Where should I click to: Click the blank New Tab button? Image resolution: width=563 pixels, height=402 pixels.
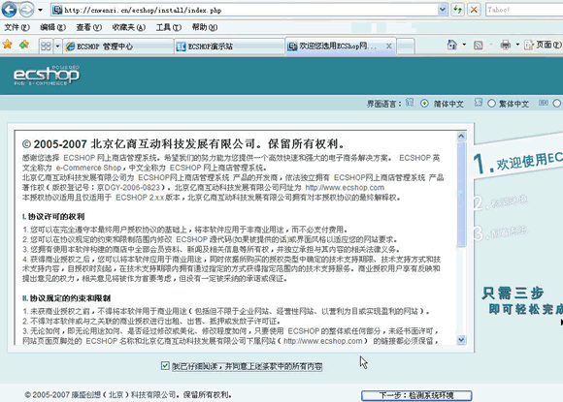[x=406, y=46]
